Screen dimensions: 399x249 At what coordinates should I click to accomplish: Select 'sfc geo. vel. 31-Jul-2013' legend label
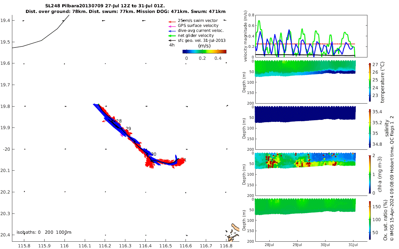pos(202,41)
